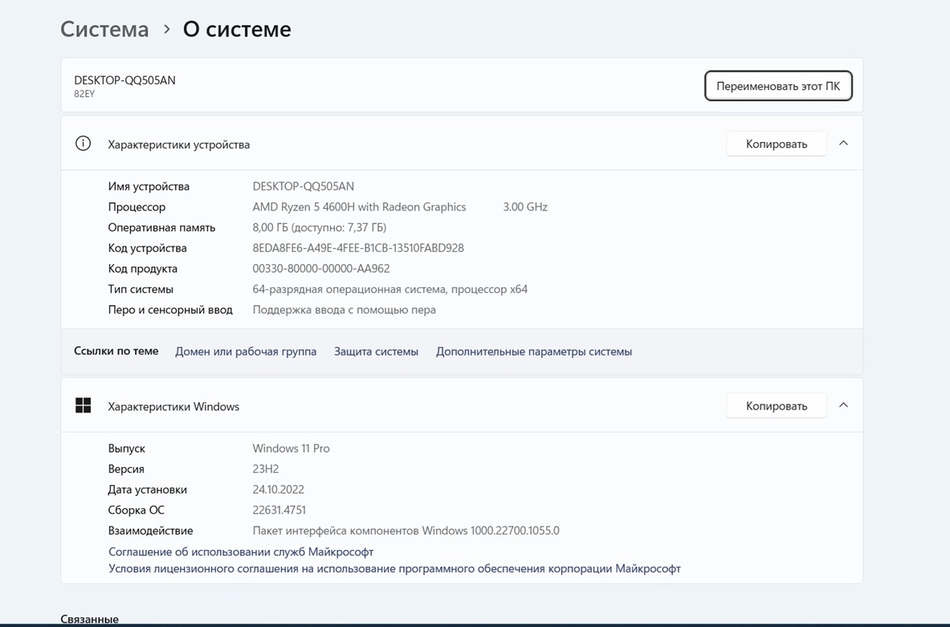The height and width of the screenshot is (627, 950).
Task: Collapse the Характеристики Windows section chevron
Action: point(843,405)
